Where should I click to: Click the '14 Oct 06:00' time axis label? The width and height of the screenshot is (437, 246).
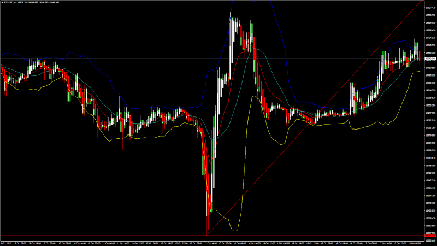click(239, 243)
